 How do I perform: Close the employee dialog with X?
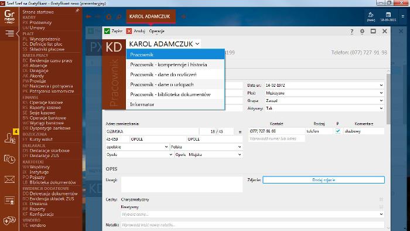[384, 31]
